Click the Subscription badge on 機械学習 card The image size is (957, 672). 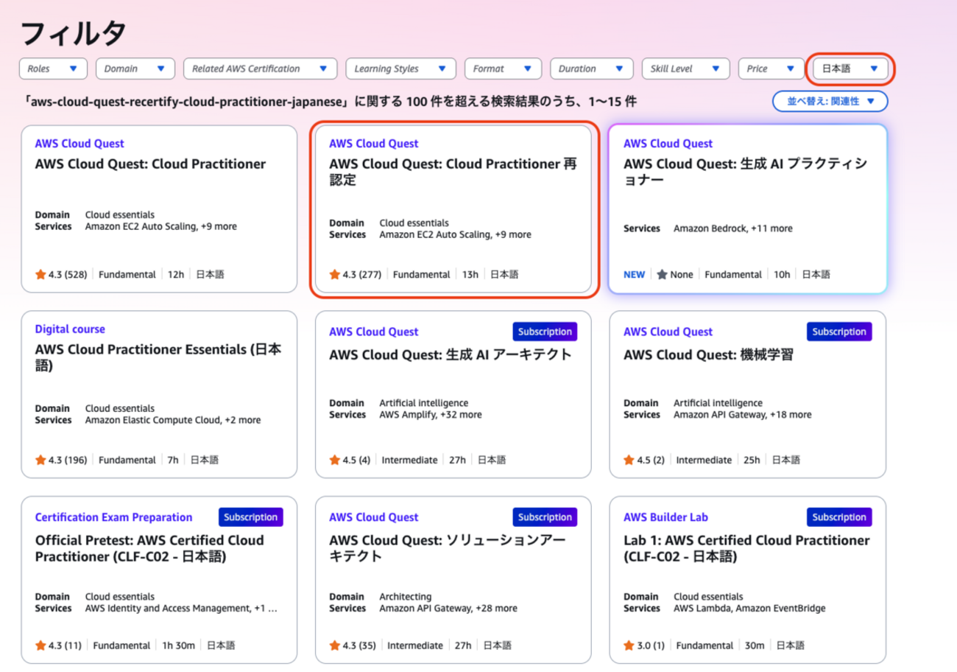click(x=839, y=332)
